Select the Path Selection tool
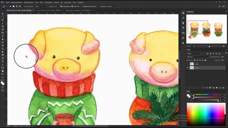The height and width of the screenshot is (128, 228). click(2, 65)
